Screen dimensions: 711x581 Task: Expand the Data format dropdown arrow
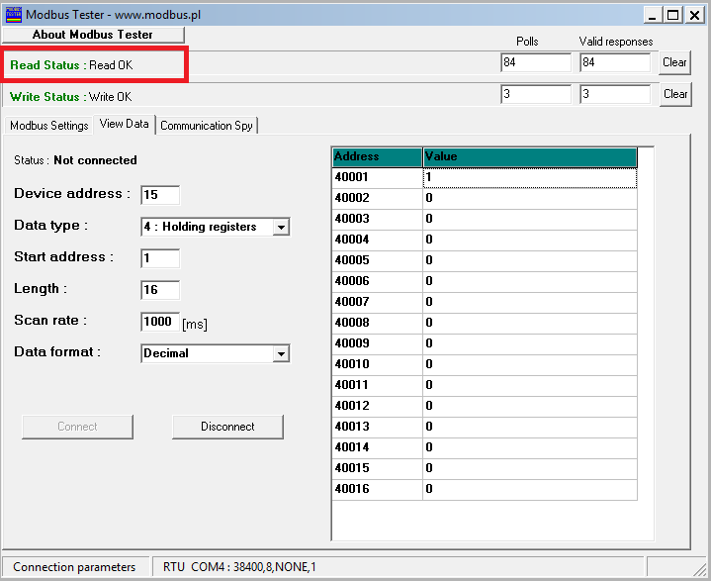click(x=281, y=353)
